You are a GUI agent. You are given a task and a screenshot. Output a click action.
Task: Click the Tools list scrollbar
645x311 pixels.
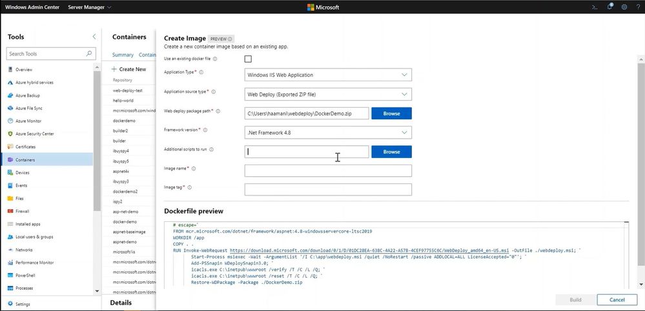tap(97, 139)
